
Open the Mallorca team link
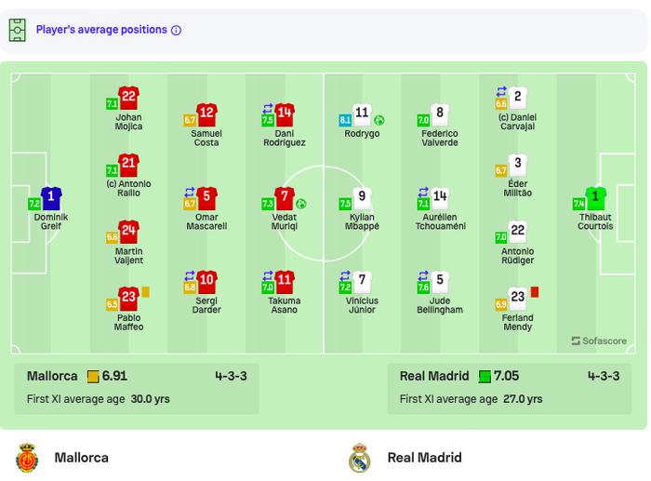click(81, 458)
